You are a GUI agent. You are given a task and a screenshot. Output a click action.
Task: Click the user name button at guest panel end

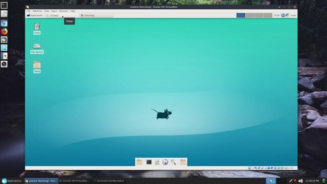293,15
